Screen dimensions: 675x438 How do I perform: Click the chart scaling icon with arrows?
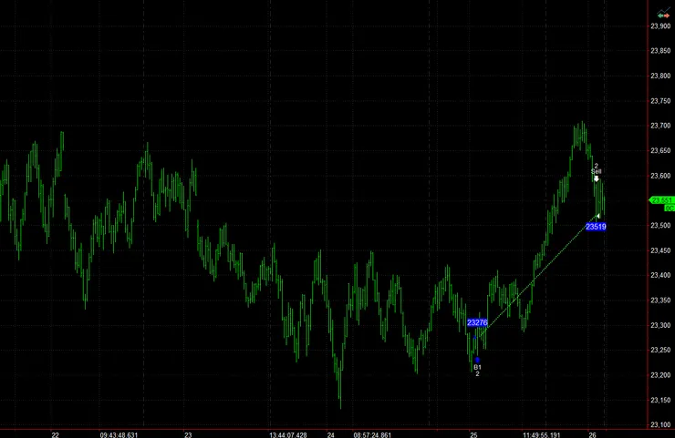(663, 14)
